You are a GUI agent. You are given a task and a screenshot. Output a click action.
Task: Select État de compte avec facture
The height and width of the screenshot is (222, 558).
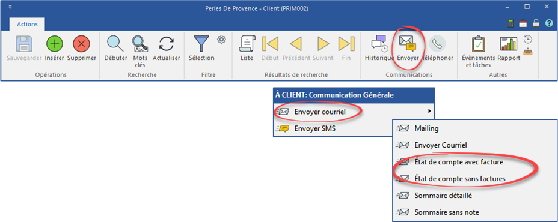coord(474,162)
